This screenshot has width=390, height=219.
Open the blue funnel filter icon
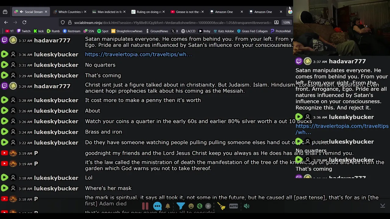point(180,206)
